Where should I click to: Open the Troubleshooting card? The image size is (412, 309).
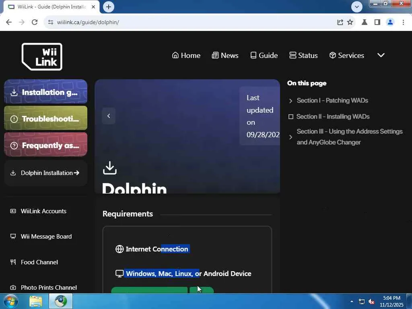click(x=46, y=118)
